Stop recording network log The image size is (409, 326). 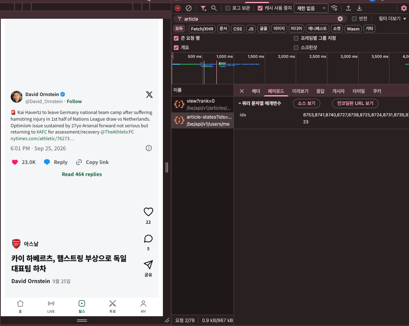pyautogui.click(x=178, y=8)
